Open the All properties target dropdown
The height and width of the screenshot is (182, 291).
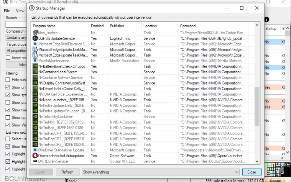pyautogui.click(x=16, y=50)
